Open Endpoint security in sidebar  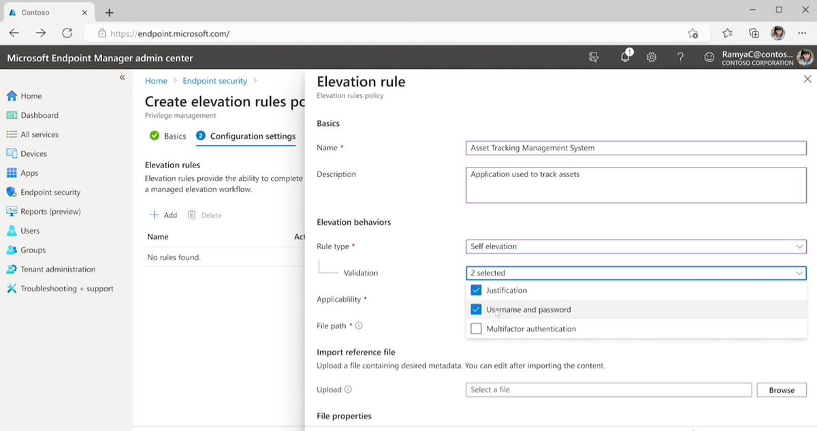pyautogui.click(x=44, y=192)
